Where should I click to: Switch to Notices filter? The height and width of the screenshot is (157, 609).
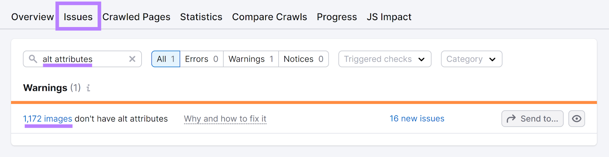coord(303,59)
